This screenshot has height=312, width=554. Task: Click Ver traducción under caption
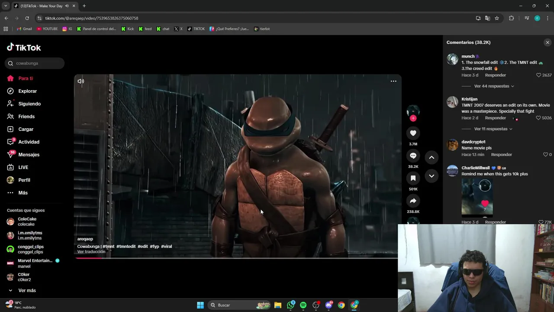pyautogui.click(x=91, y=252)
